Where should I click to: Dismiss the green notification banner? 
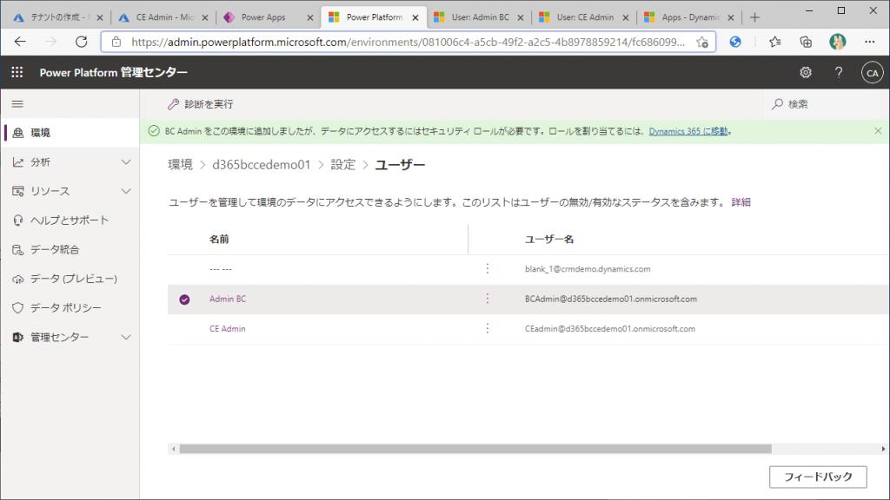tap(878, 131)
